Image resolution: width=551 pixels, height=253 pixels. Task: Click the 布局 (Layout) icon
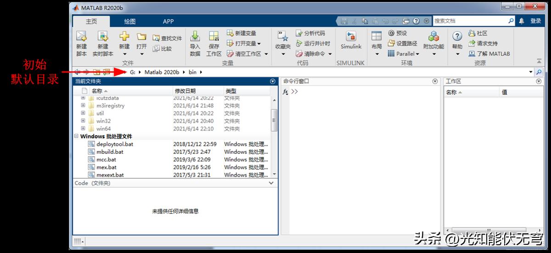377,36
